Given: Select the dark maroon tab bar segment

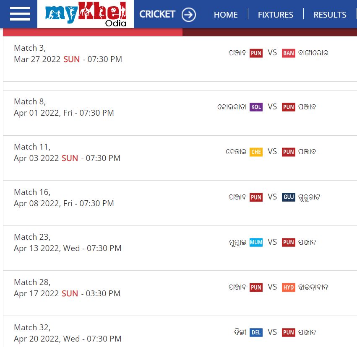Looking at the screenshot, I should [269, 32].
